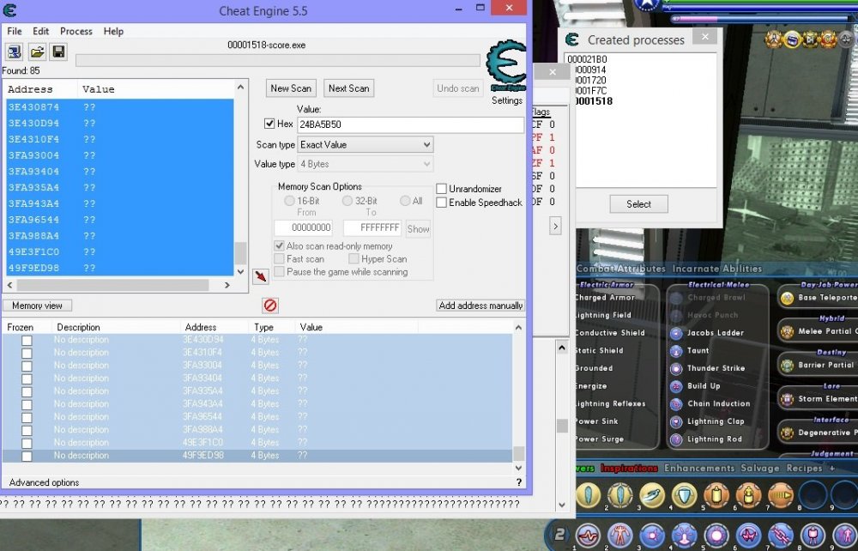
Task: Expand the panel with the right-arrow button
Action: click(555, 227)
